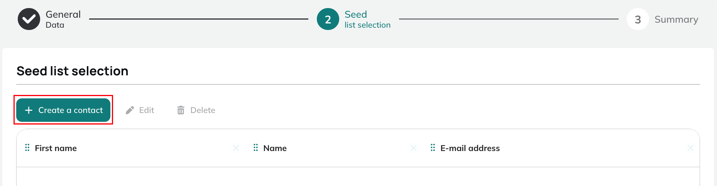The height and width of the screenshot is (186, 717).
Task: Remove the Name column with its X
Action: click(x=413, y=148)
